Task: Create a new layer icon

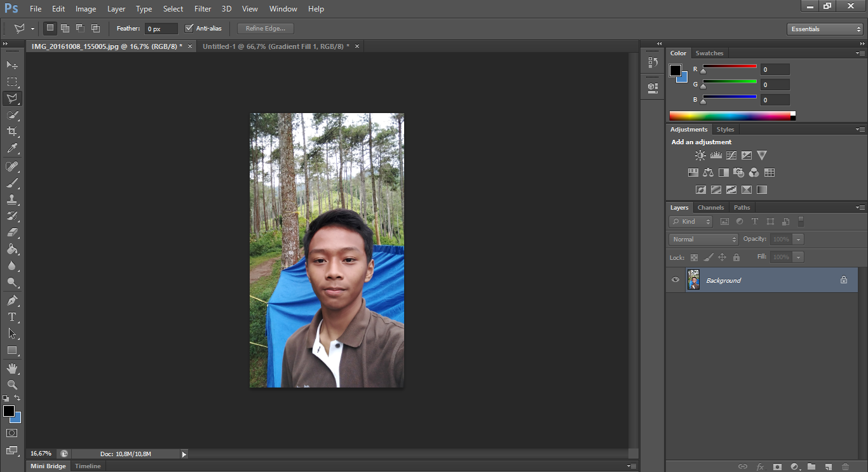Action: coord(828,467)
